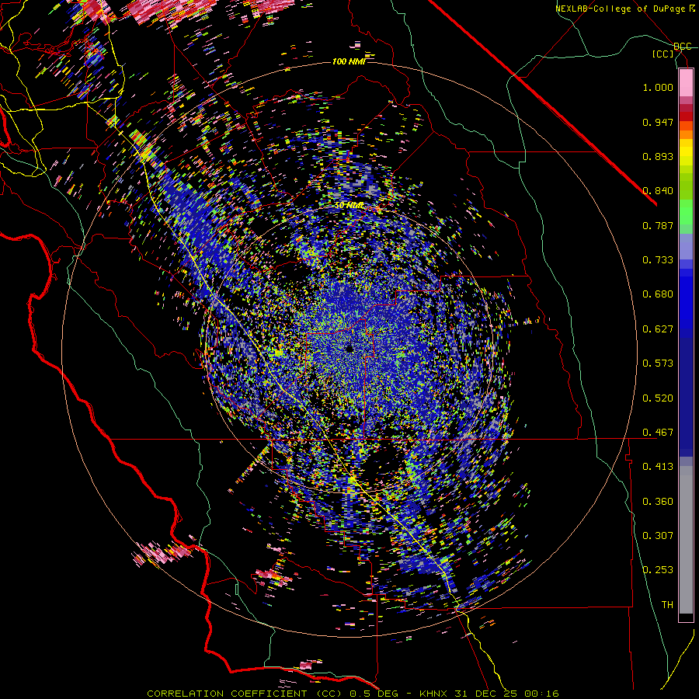Click the 0.680 legend value

pyautogui.click(x=658, y=294)
